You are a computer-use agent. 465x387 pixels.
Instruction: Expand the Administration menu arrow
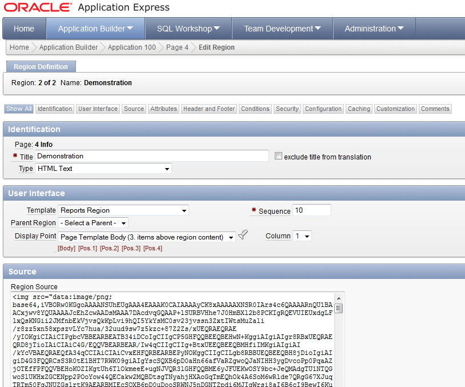(400, 28)
